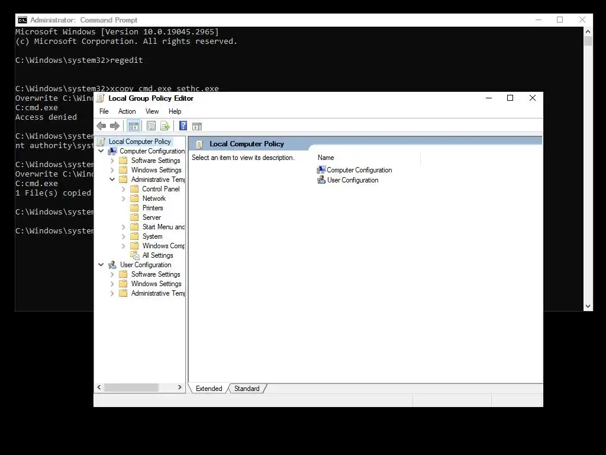
Task: Toggle the Show/Hide Action Pane toolbar icon
Action: point(197,126)
